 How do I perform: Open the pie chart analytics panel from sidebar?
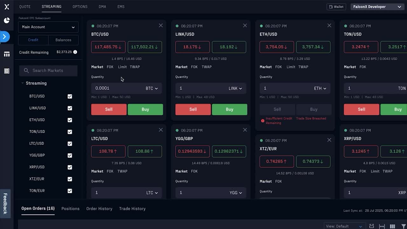coord(7,20)
